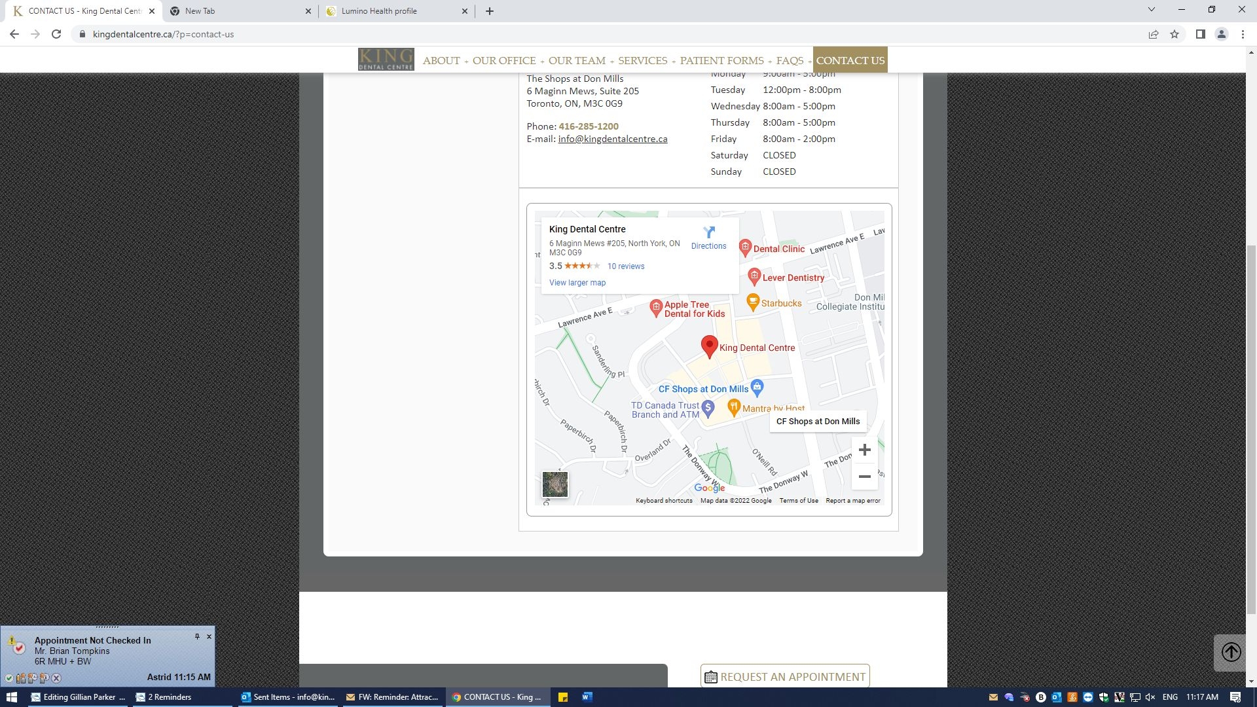Click the red King Dental Centre map pin
The width and height of the screenshot is (1257, 707).
(x=709, y=346)
